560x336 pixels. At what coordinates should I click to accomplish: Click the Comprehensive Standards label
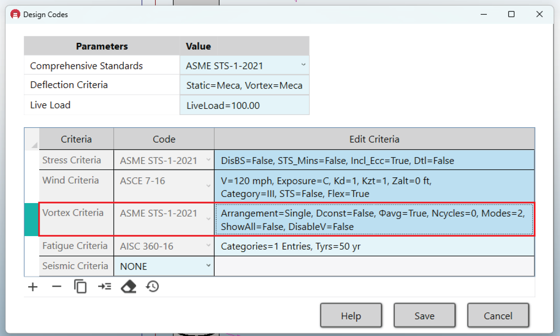87,66
